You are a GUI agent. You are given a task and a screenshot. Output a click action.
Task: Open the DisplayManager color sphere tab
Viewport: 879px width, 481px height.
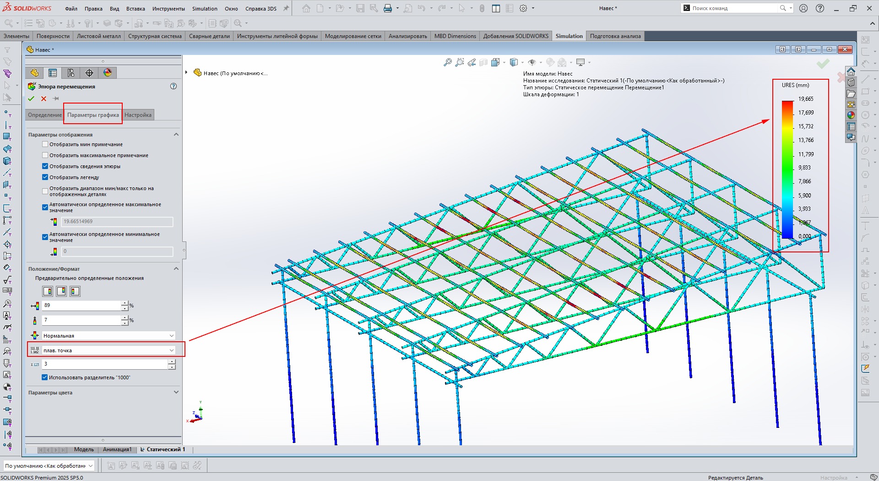(x=108, y=73)
